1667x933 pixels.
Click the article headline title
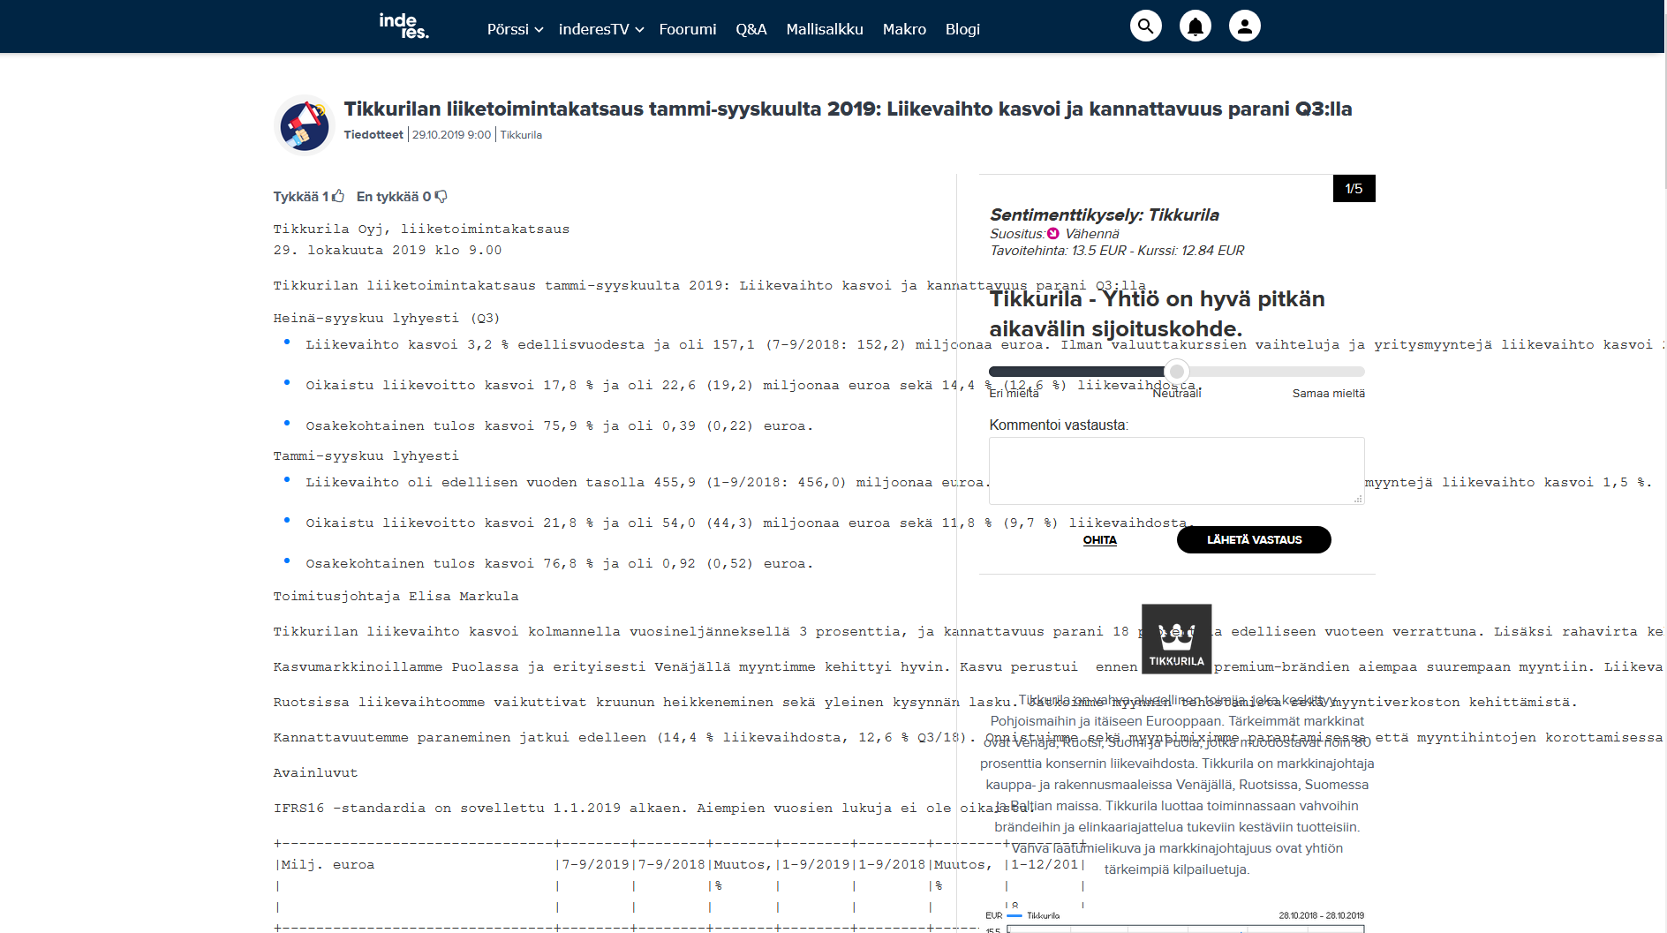point(848,109)
